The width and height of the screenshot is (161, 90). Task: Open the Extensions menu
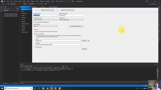pyautogui.click(x=42, y=1)
